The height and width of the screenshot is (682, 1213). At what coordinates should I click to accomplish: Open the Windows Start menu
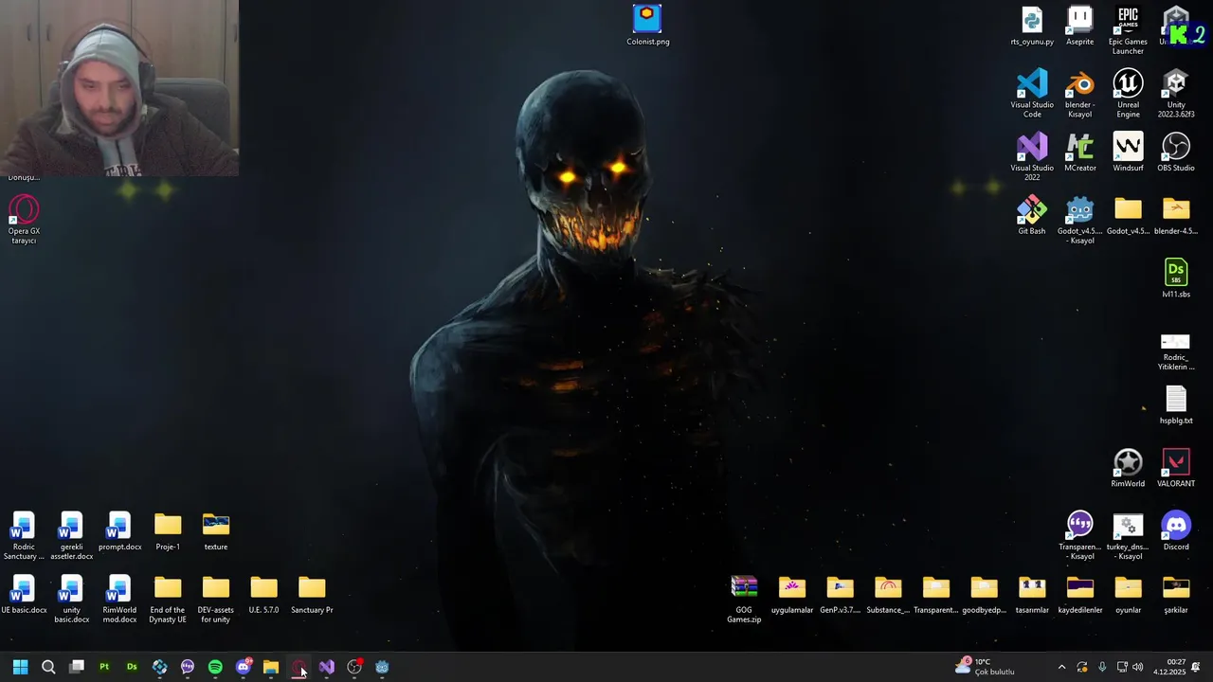(x=20, y=667)
